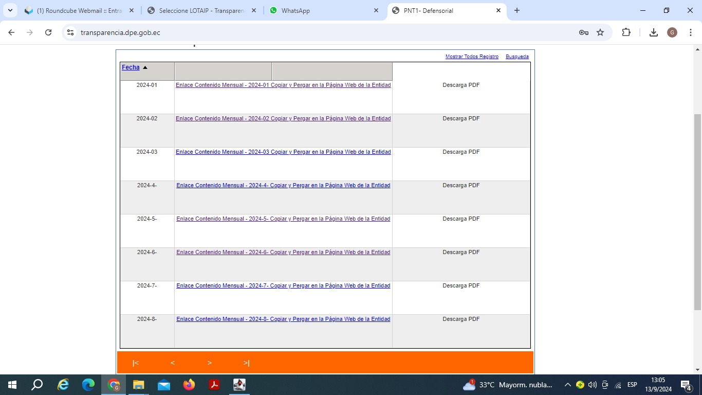Reload the page with the refresh icon
Image resolution: width=702 pixels, height=395 pixels.
tap(48, 32)
